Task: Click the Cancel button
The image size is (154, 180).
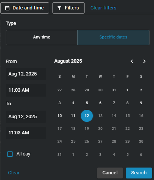Action: 110,173
